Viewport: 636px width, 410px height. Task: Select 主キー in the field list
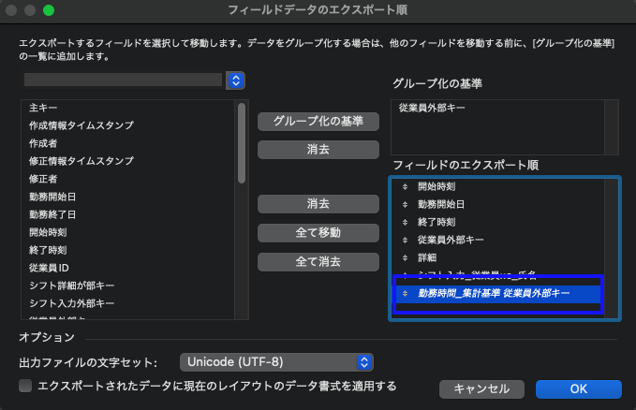[x=44, y=108]
